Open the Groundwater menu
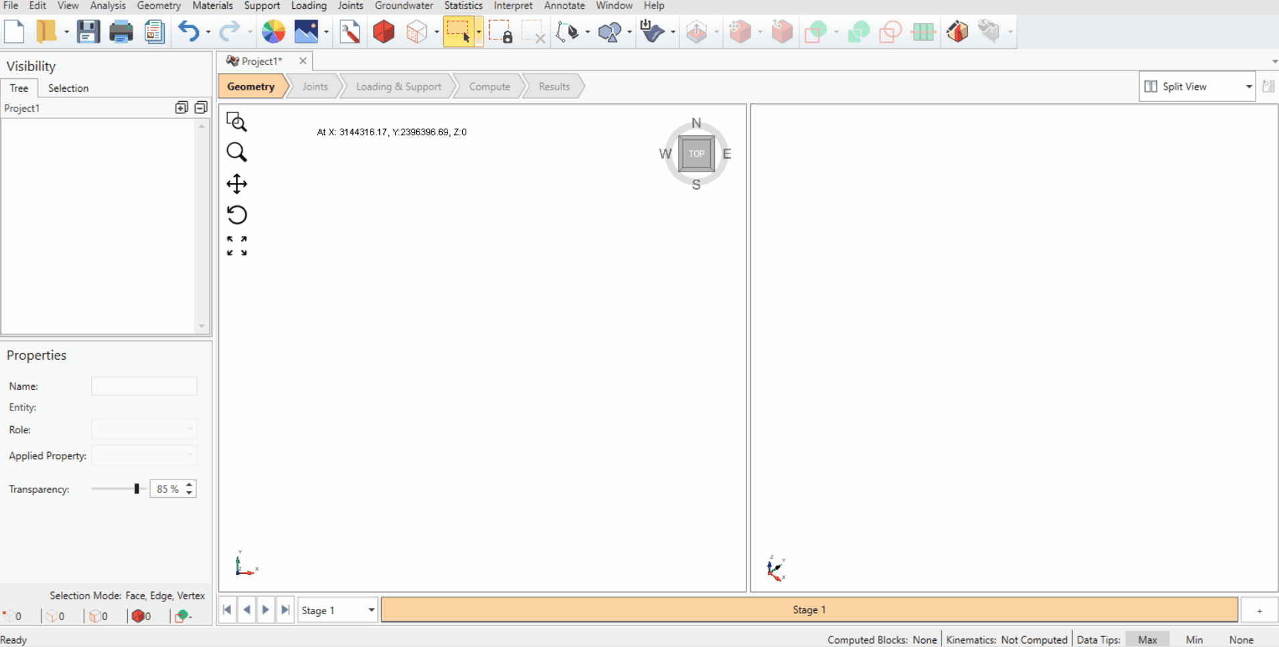 pyautogui.click(x=404, y=5)
